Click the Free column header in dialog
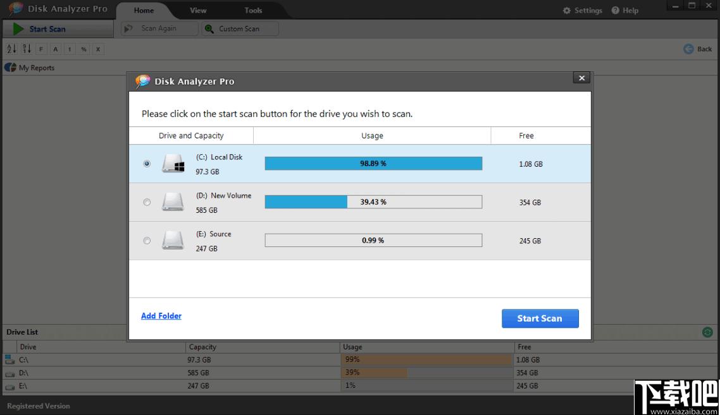720x415 pixels. point(540,136)
